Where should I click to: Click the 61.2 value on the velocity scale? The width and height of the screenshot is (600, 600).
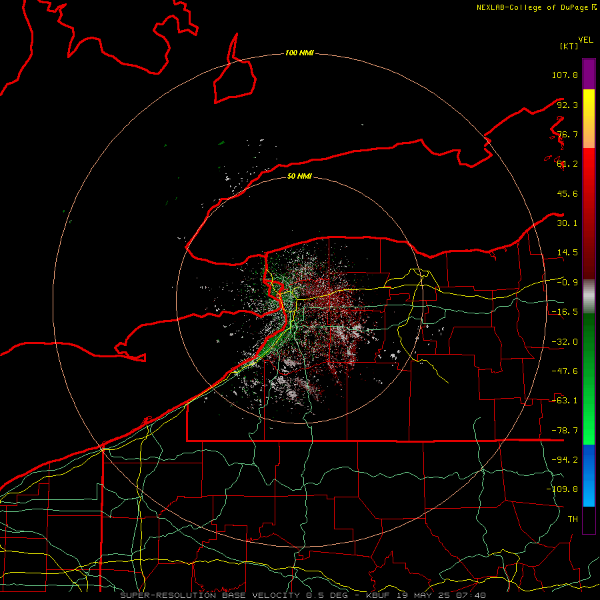point(567,164)
